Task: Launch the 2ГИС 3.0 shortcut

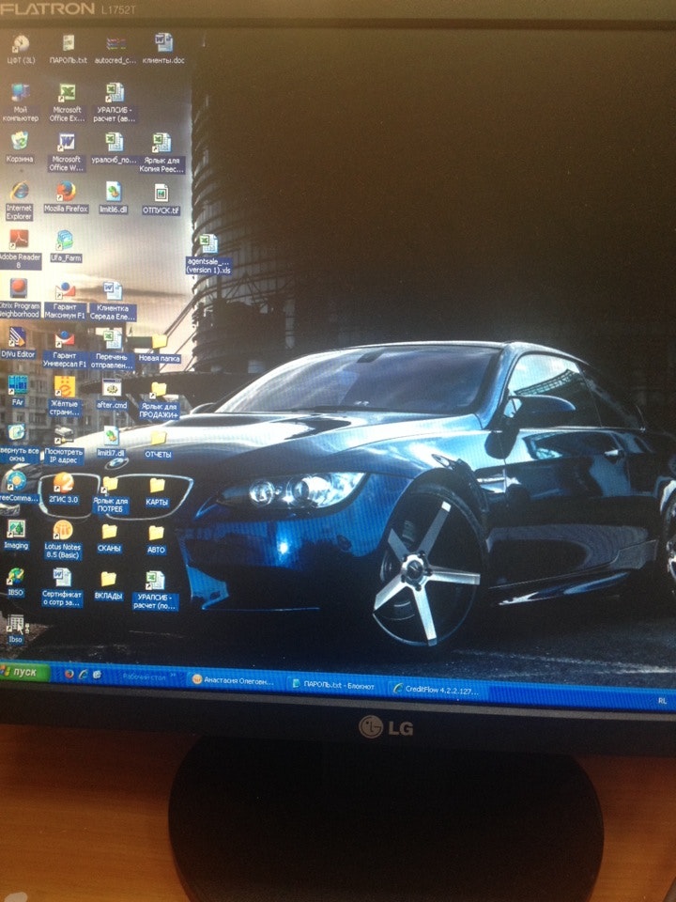Action: (x=63, y=489)
